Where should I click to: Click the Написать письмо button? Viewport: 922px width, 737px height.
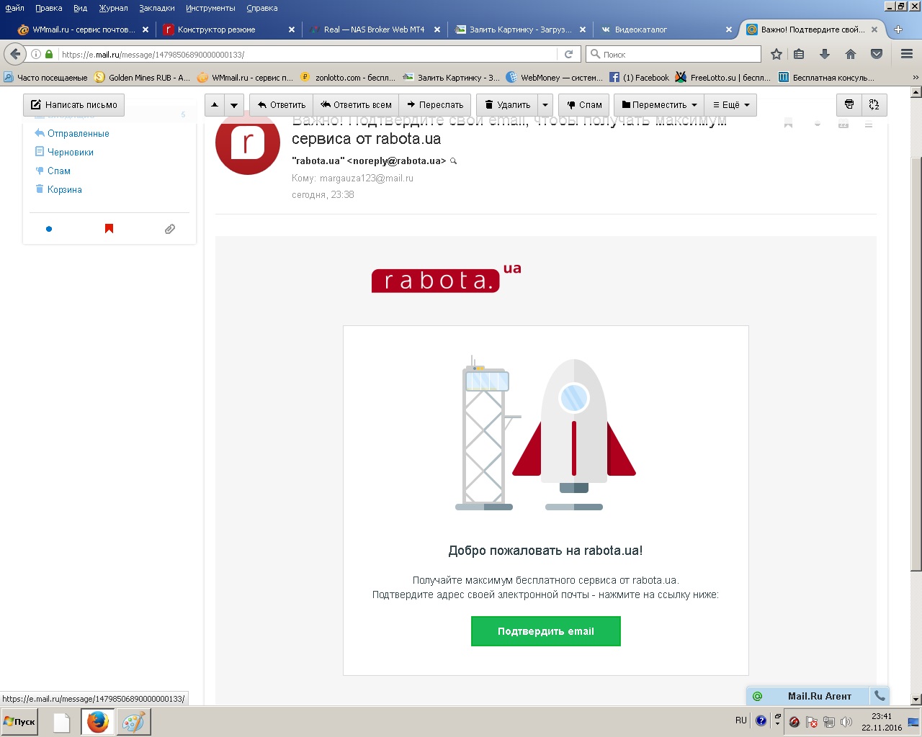pyautogui.click(x=74, y=104)
